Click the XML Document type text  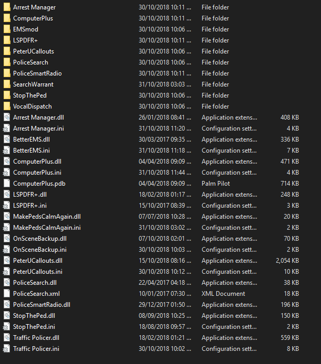coord(223,294)
